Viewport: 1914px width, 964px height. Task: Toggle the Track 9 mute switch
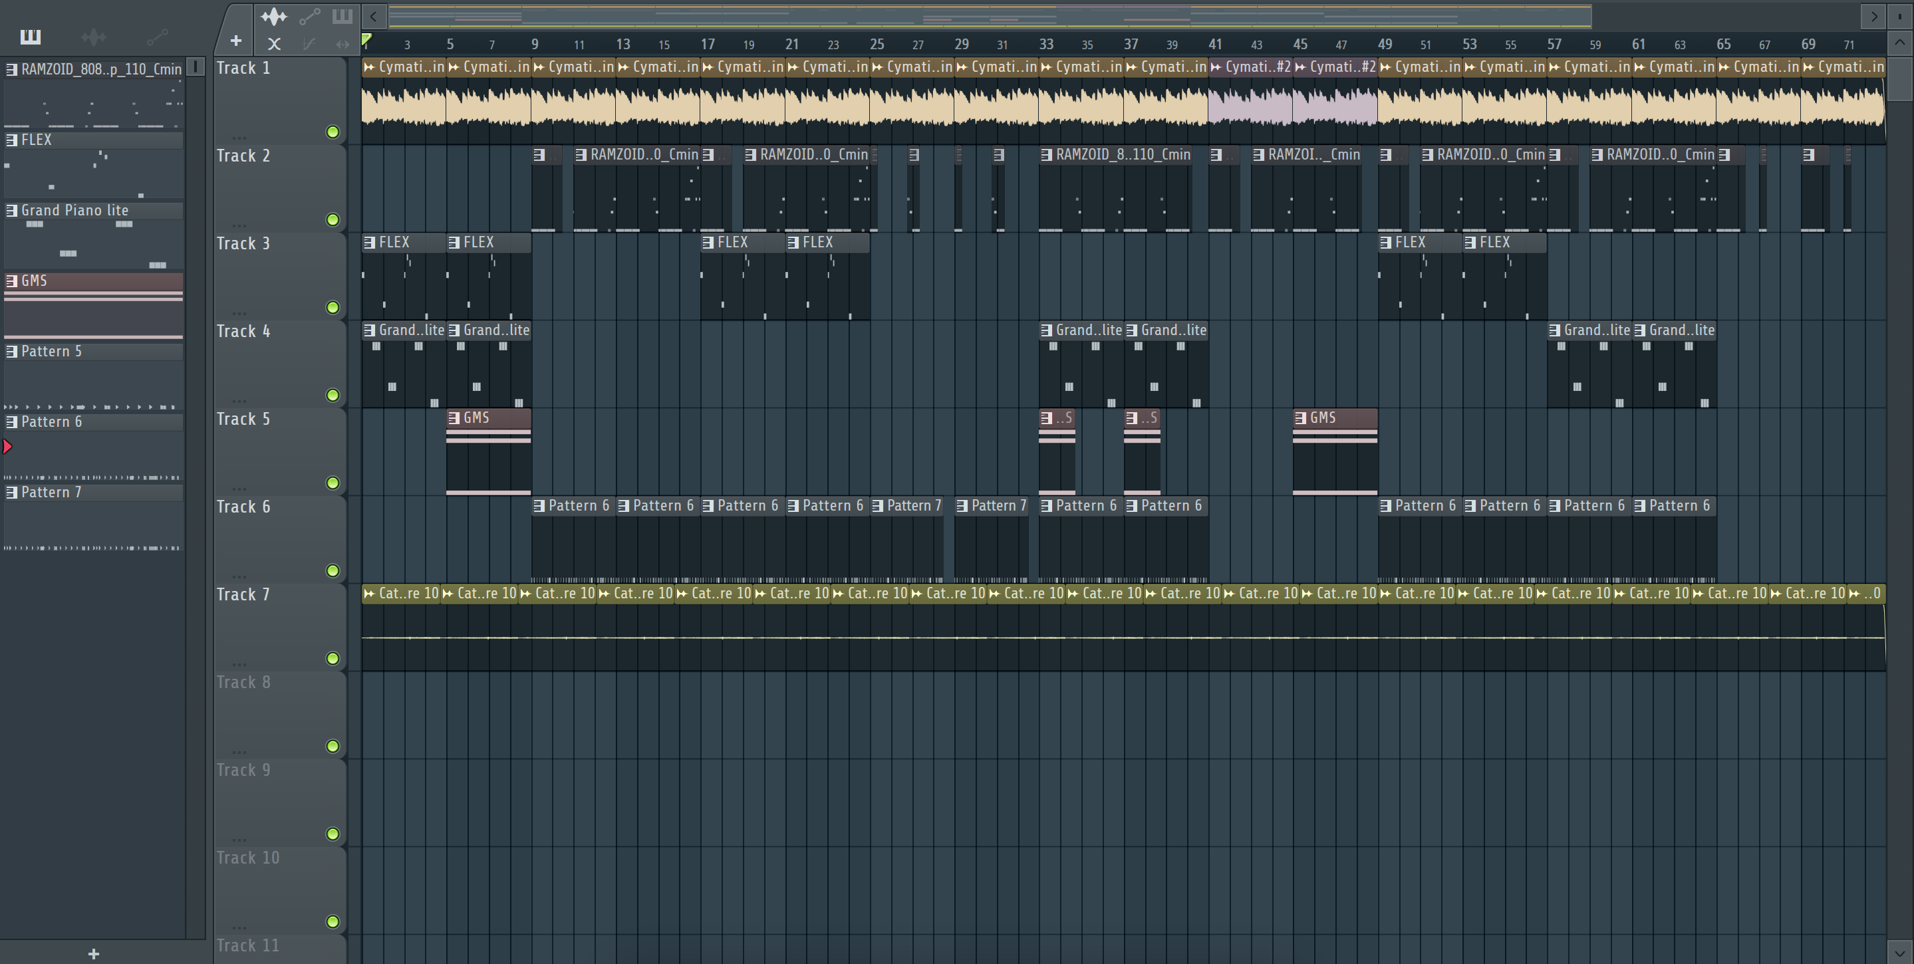(x=333, y=833)
